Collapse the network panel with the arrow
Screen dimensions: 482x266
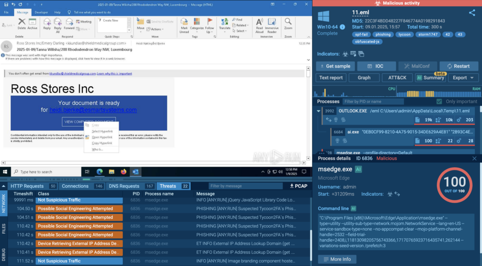pyautogui.click(x=5, y=186)
